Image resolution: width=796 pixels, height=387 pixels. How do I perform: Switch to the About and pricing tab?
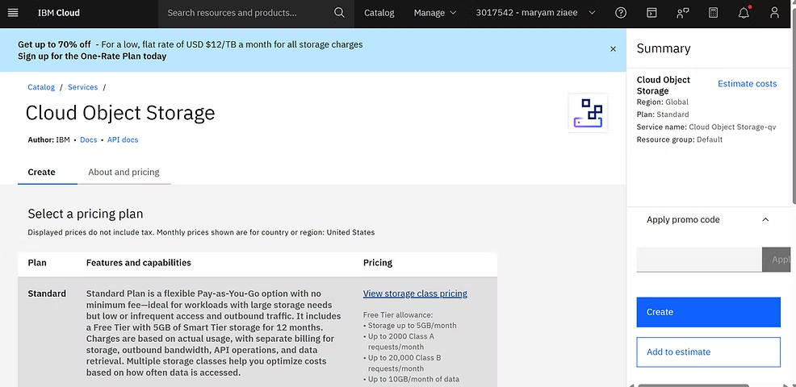point(124,172)
